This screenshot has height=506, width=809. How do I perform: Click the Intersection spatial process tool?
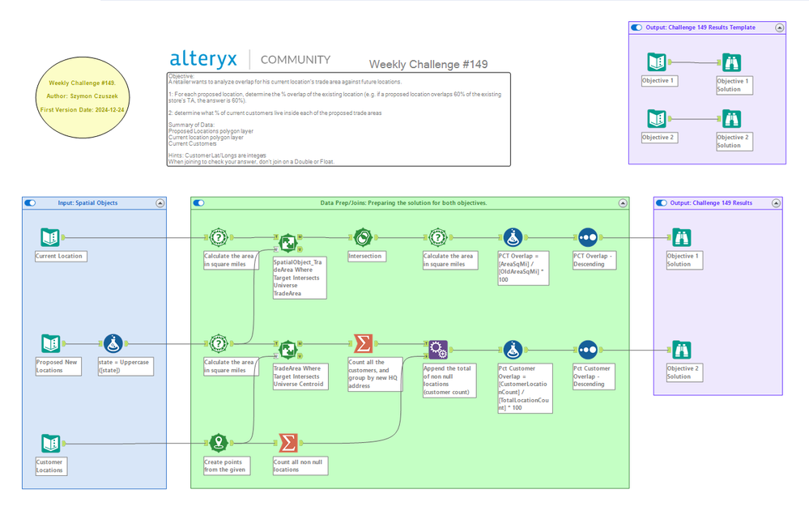tap(364, 237)
